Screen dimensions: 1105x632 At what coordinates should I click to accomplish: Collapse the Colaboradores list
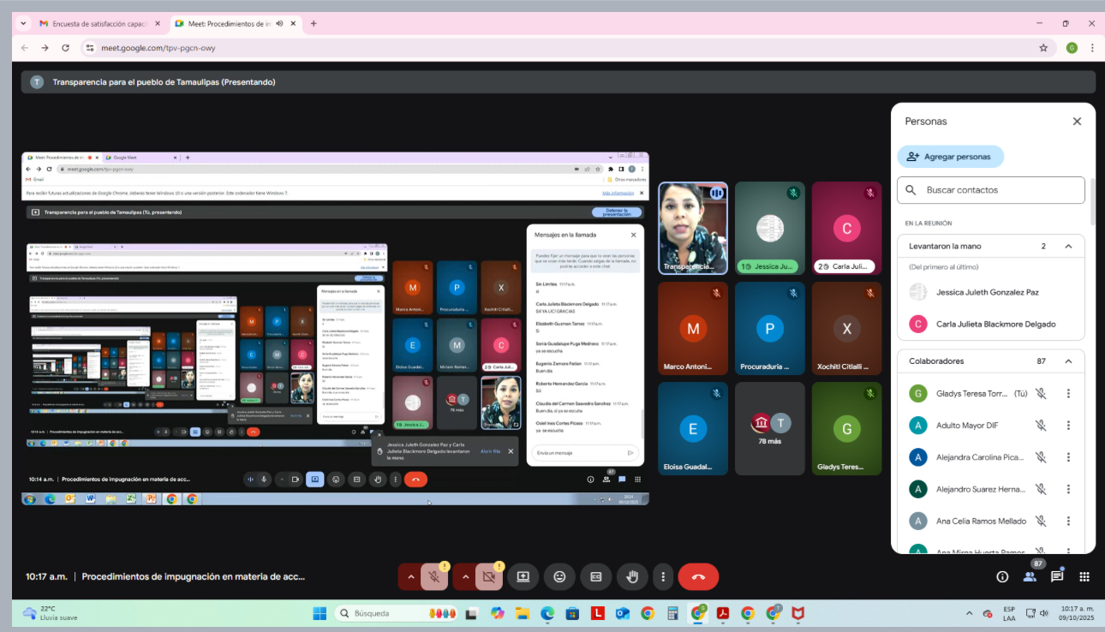(x=1068, y=361)
